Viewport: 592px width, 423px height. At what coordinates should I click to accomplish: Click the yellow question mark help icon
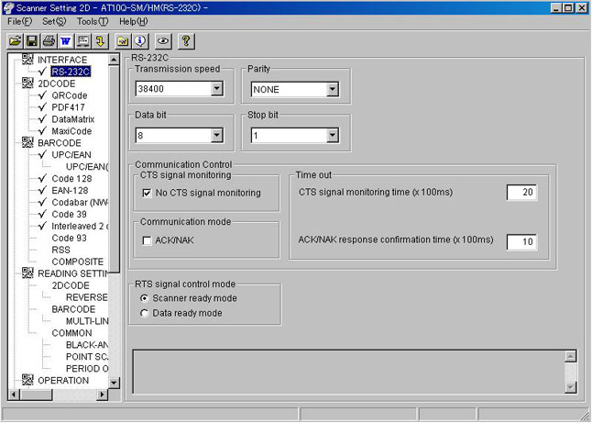pyautogui.click(x=186, y=41)
